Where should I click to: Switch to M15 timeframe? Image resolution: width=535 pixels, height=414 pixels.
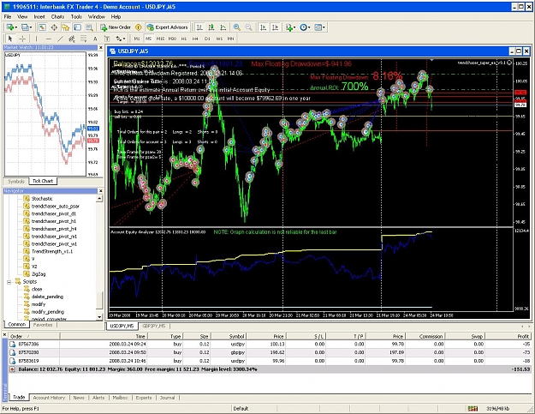160,39
